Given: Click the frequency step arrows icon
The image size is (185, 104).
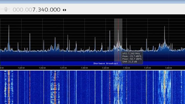Looking at the screenshot, I should click(64, 10).
